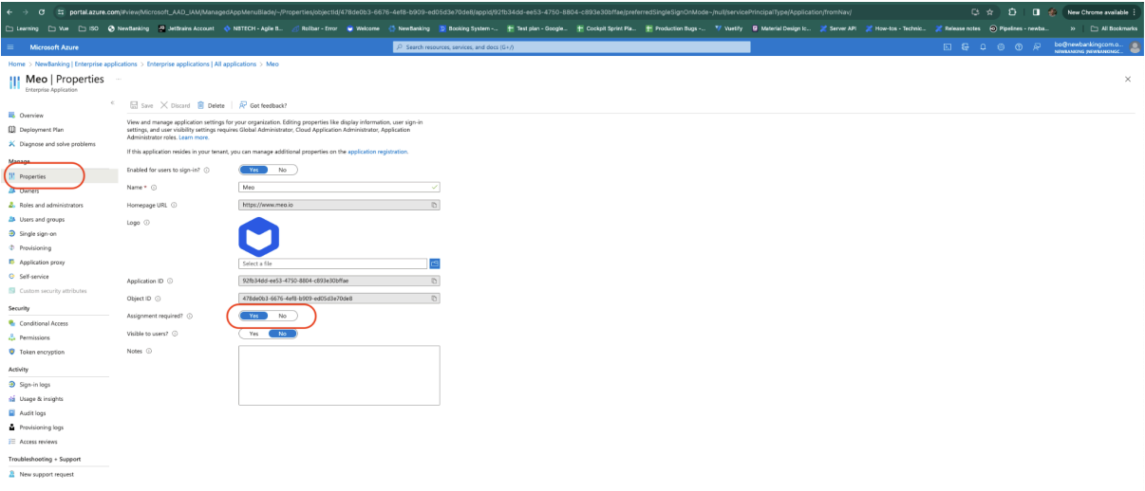Screen dimensions: 1145x491
Task: Set Assignment required to No
Action: (283, 316)
